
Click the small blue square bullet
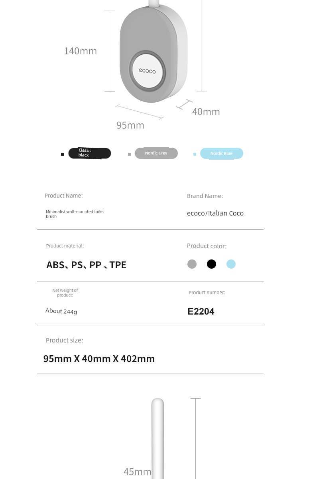point(195,154)
